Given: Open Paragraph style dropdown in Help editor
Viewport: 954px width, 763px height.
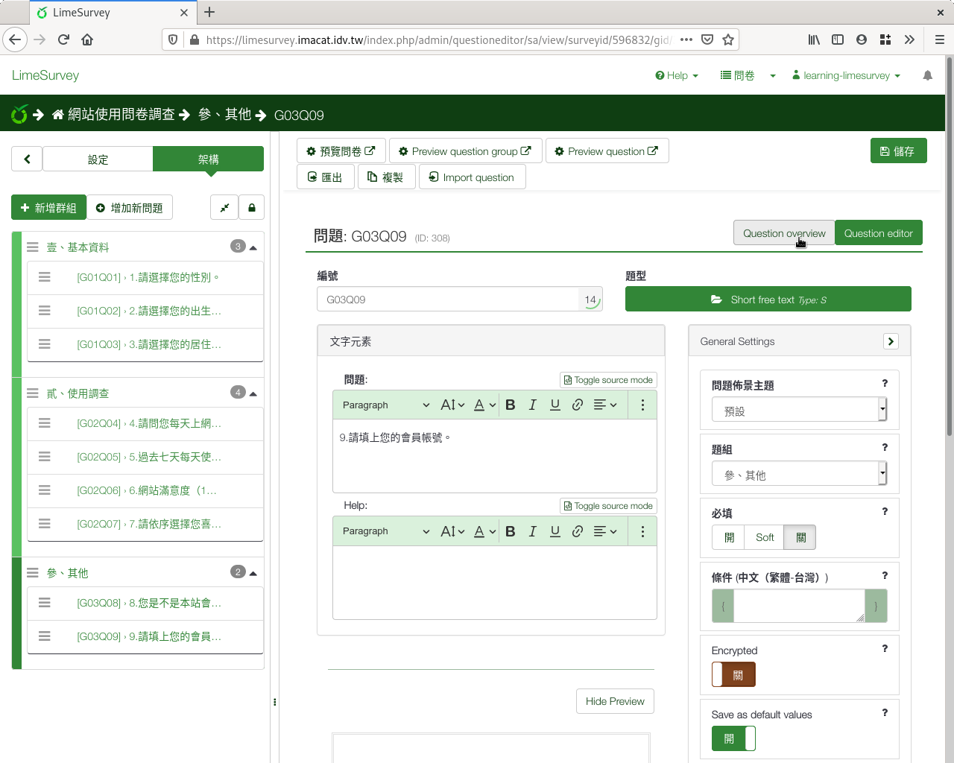Looking at the screenshot, I should 385,531.
